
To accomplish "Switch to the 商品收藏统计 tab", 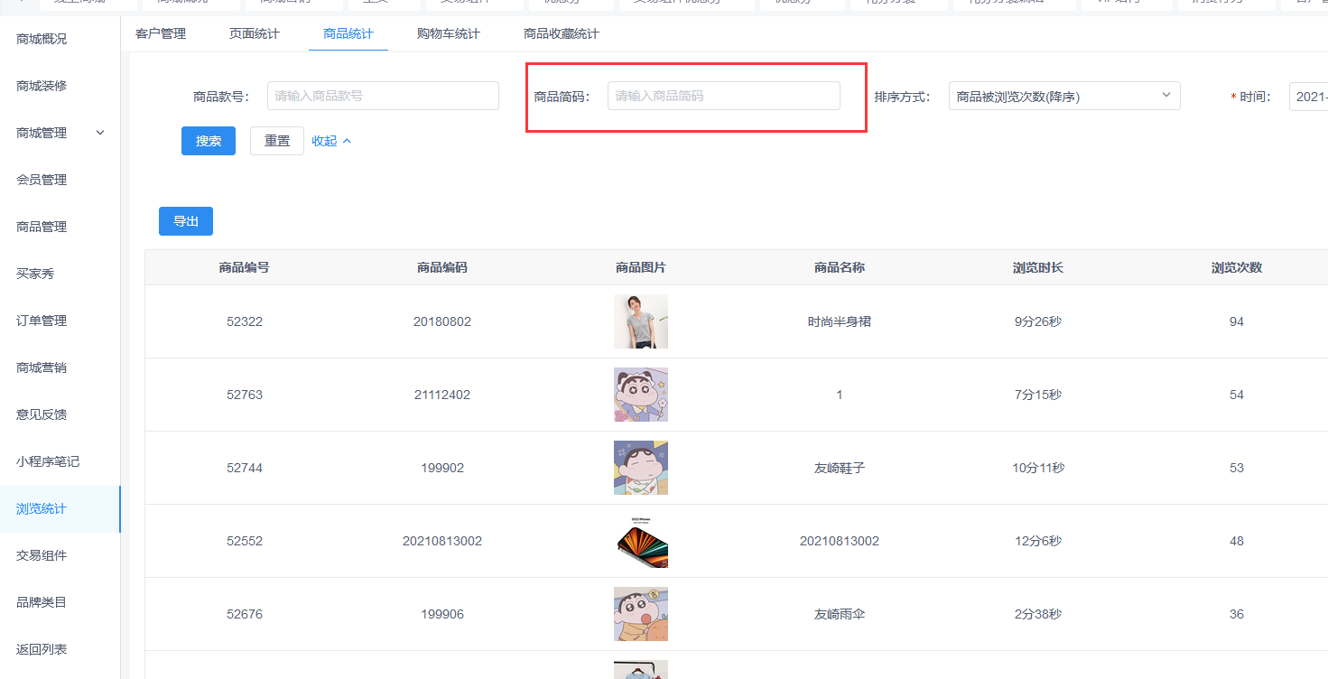I will pos(562,33).
